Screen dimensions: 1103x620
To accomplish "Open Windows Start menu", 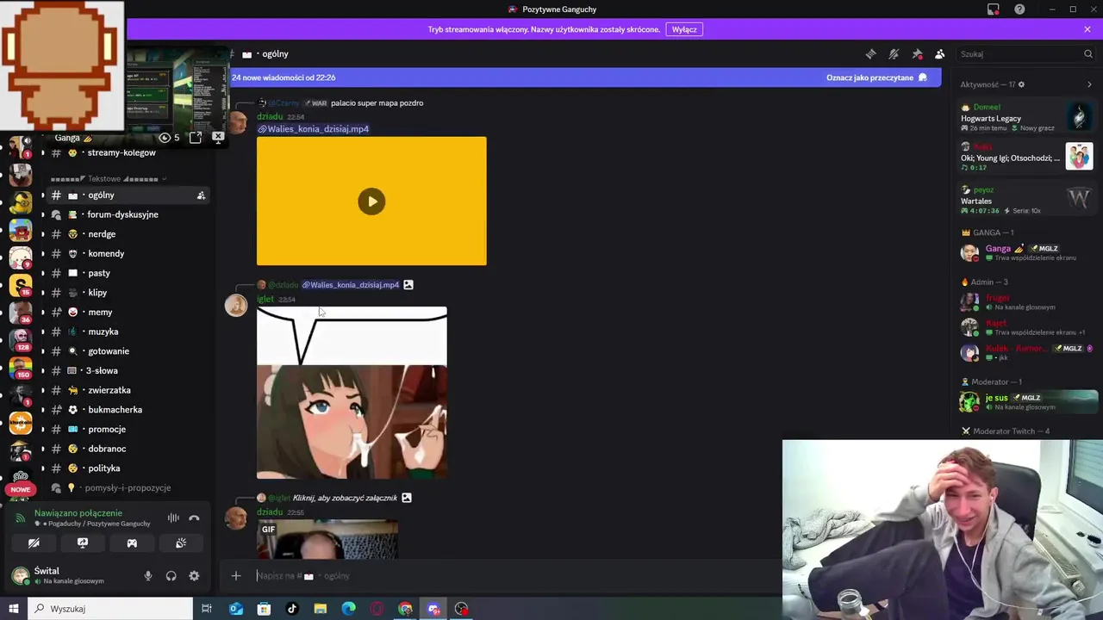I will [x=13, y=609].
